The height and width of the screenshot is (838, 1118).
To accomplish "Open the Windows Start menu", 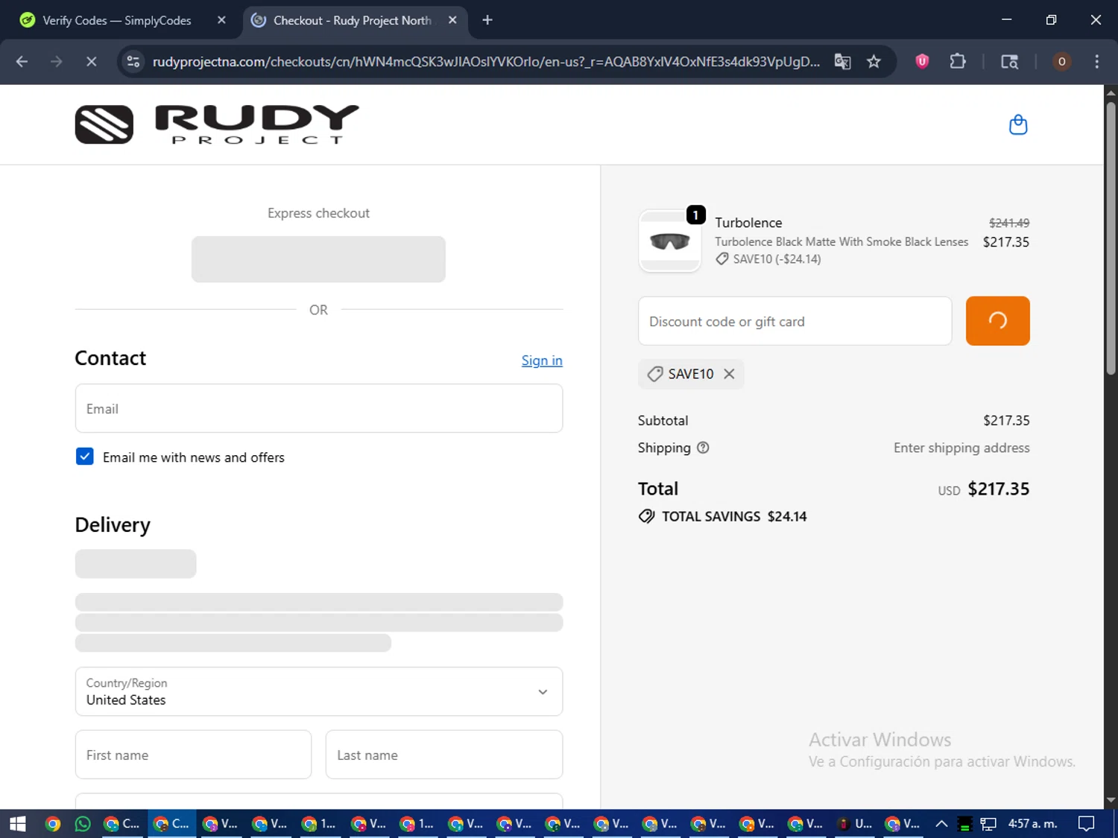I will [18, 824].
